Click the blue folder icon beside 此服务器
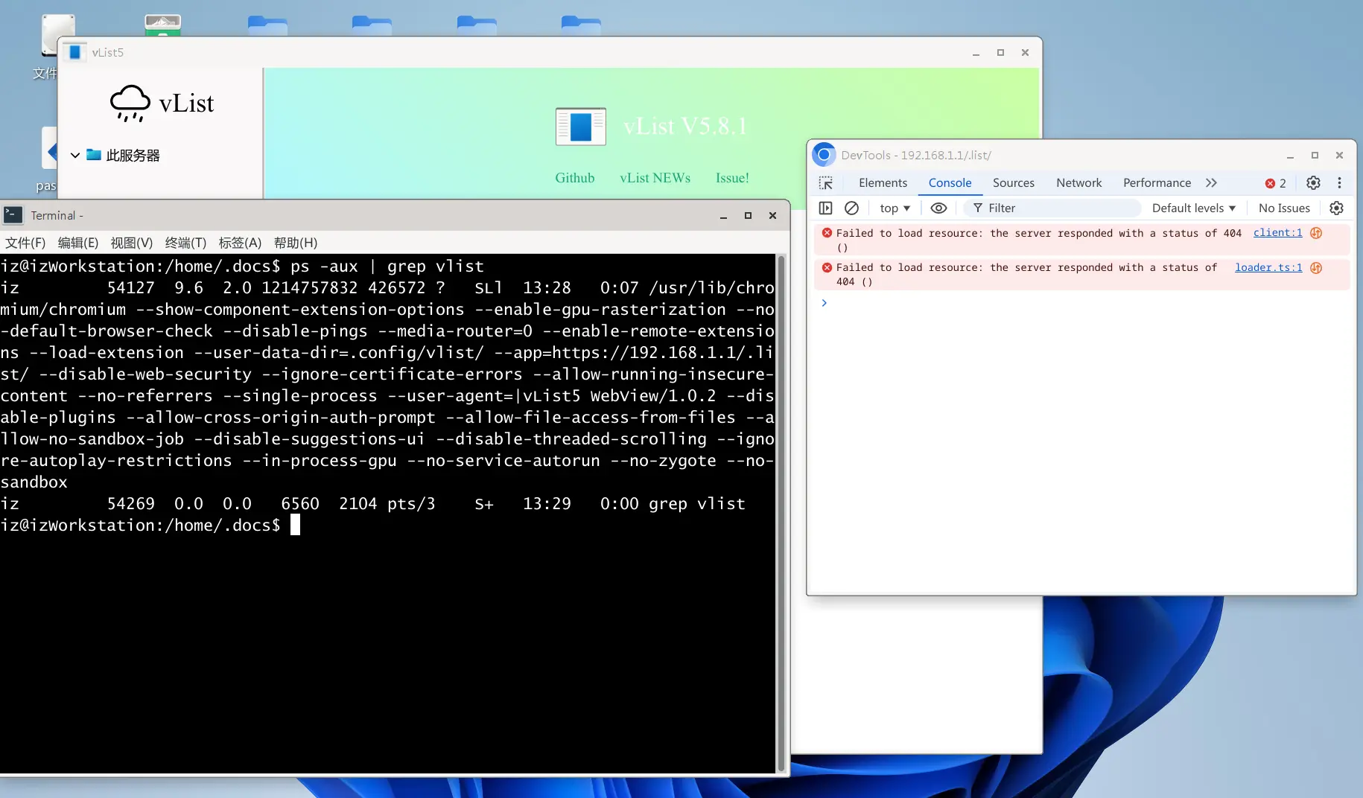Image resolution: width=1363 pixels, height=798 pixels. [x=94, y=155]
